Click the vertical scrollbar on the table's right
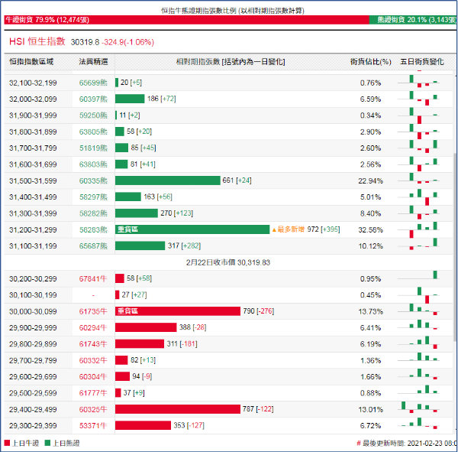The image size is (458, 452). pos(455,247)
